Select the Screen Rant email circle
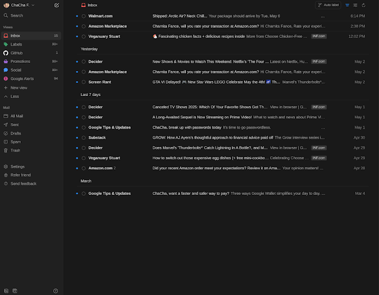The image size is (379, 295). coord(83,82)
